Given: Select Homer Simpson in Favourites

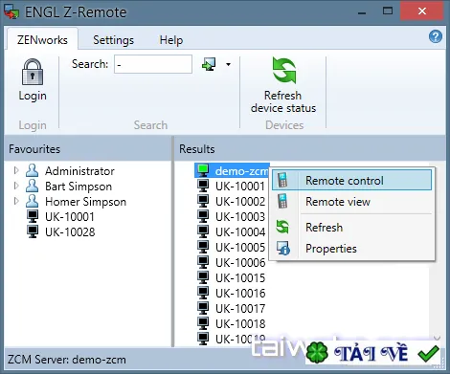Looking at the screenshot, I should (86, 202).
